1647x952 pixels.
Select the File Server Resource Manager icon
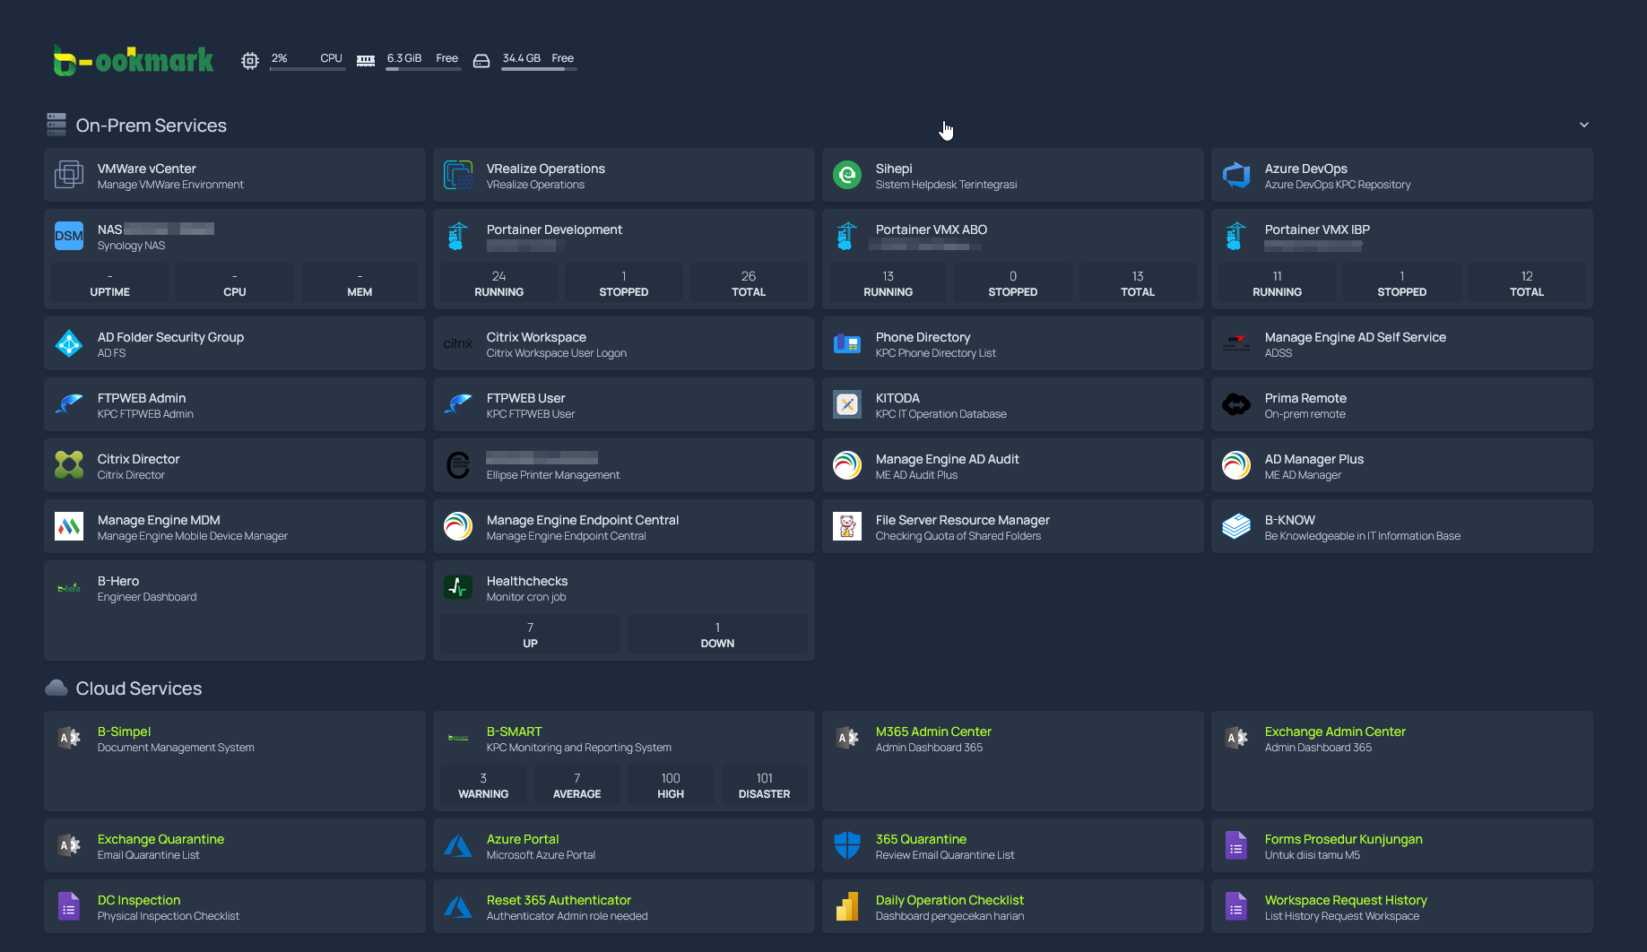click(847, 526)
